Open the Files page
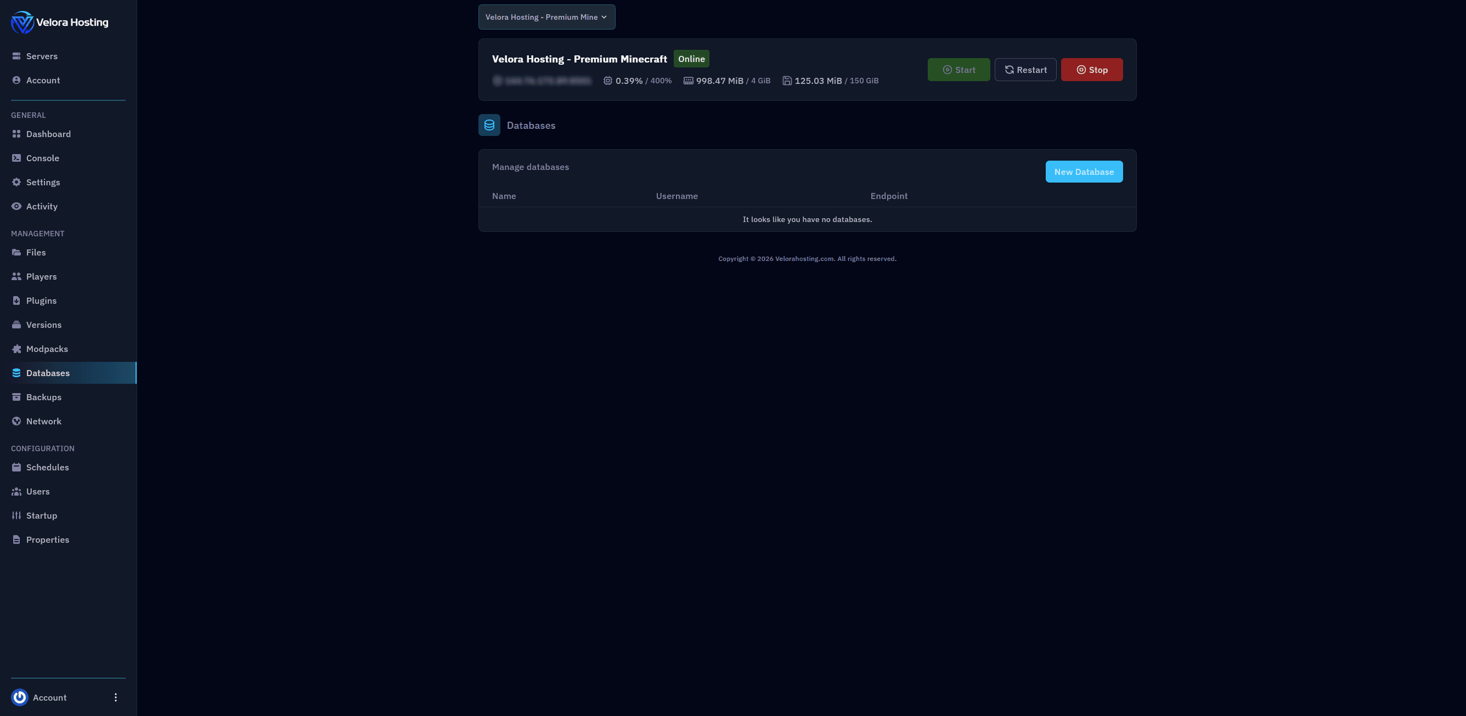 (36, 253)
